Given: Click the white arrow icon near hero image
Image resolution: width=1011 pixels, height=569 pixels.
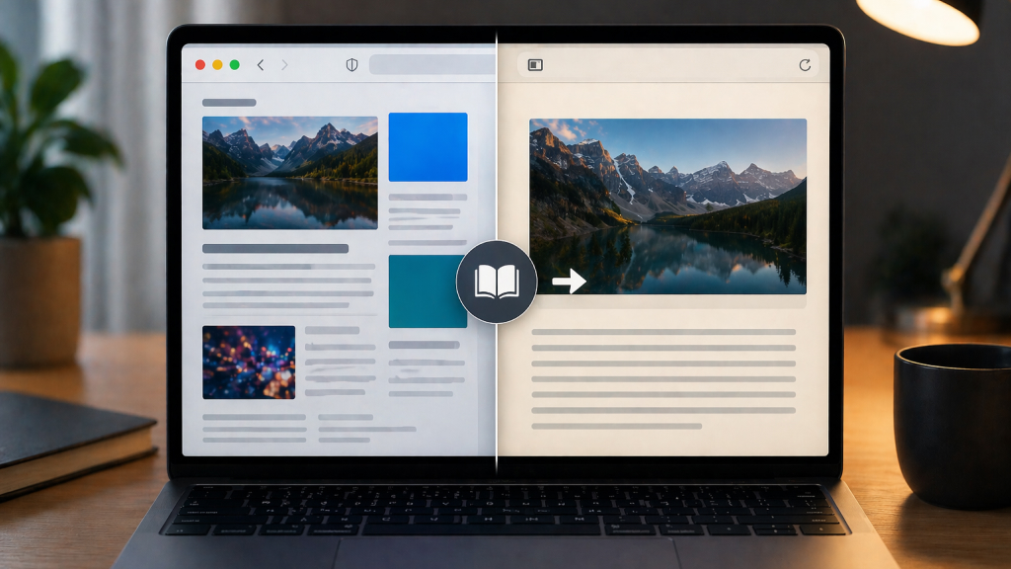Looking at the screenshot, I should click(571, 282).
